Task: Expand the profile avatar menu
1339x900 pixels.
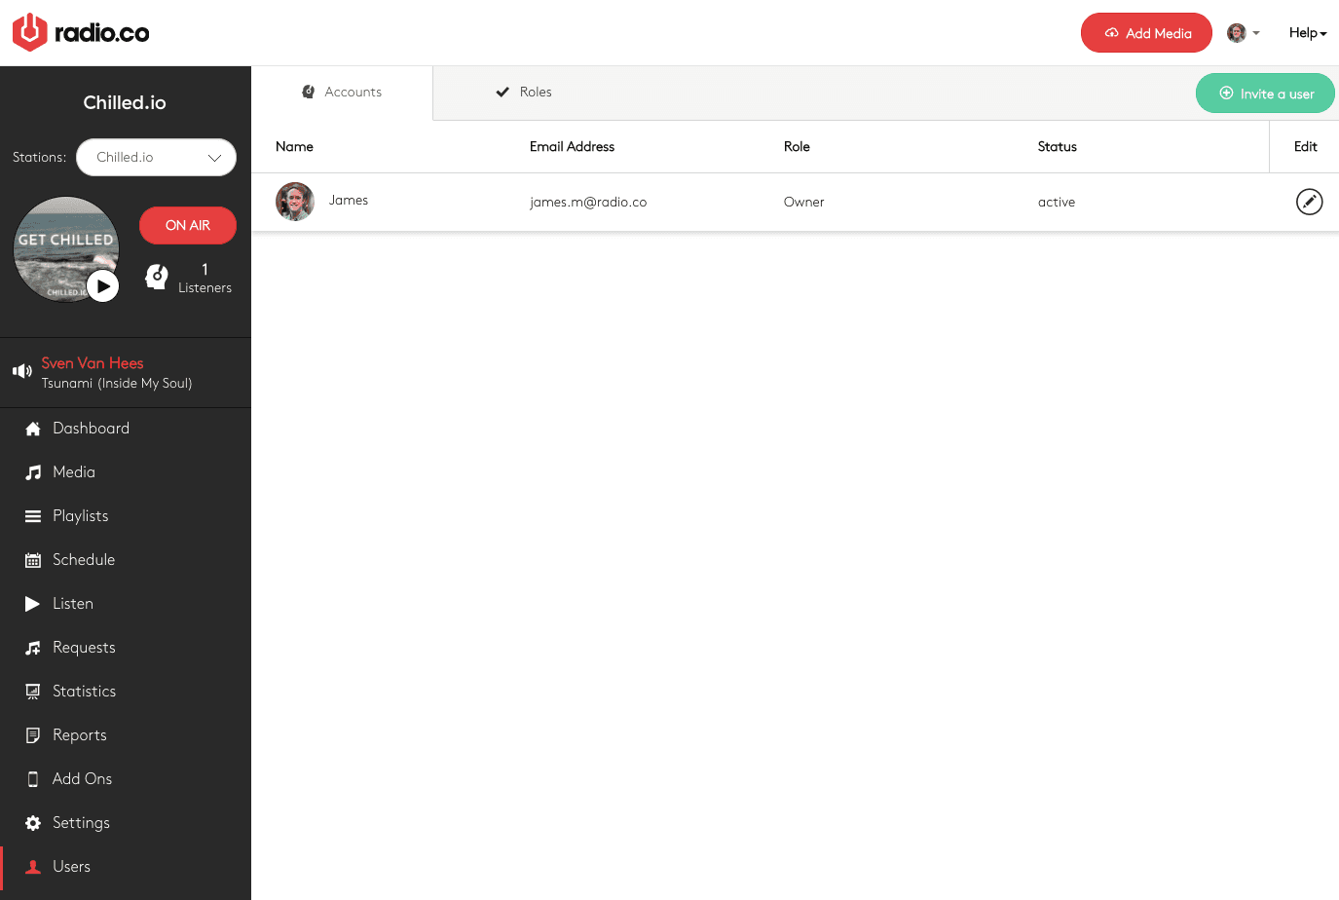Action: click(x=1243, y=32)
